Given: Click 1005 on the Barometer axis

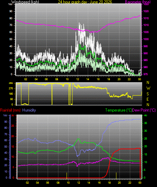Looking at the screenshot, I should pos(146,32).
